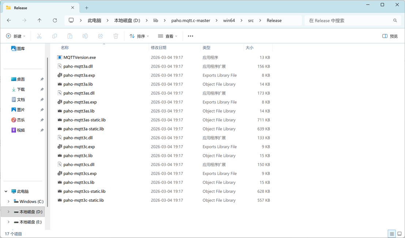Open 音乐 music in sidebar
The width and height of the screenshot is (405, 238).
tap(18, 120)
